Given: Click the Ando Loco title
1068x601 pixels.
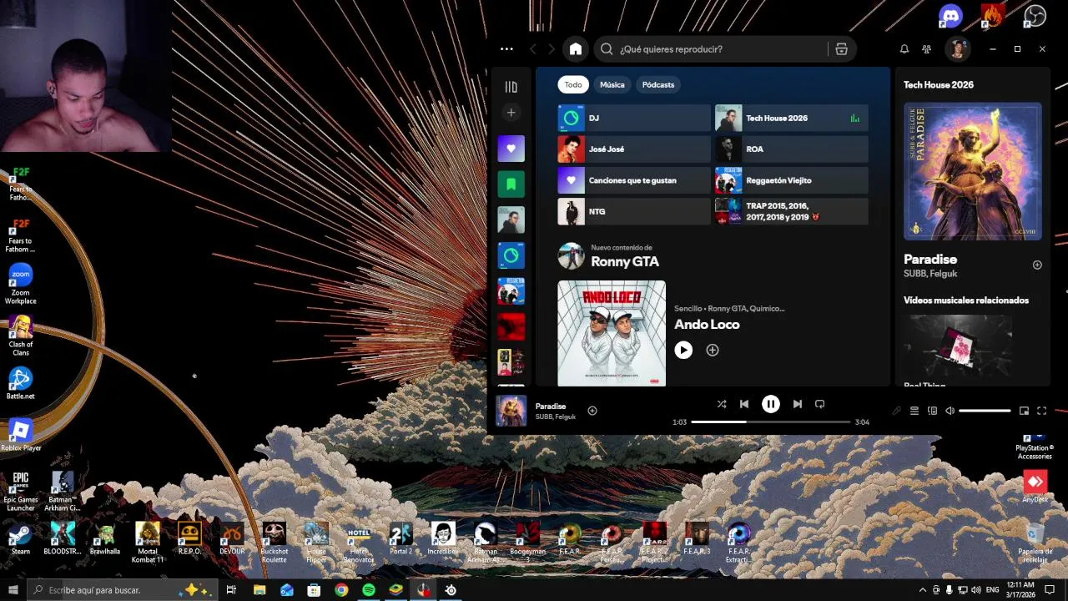Looking at the screenshot, I should [707, 325].
